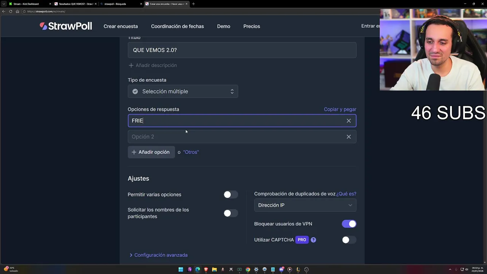Viewport: 487px width, 274px height.
Task: Remove Opción 2 with its X icon
Action: click(349, 137)
